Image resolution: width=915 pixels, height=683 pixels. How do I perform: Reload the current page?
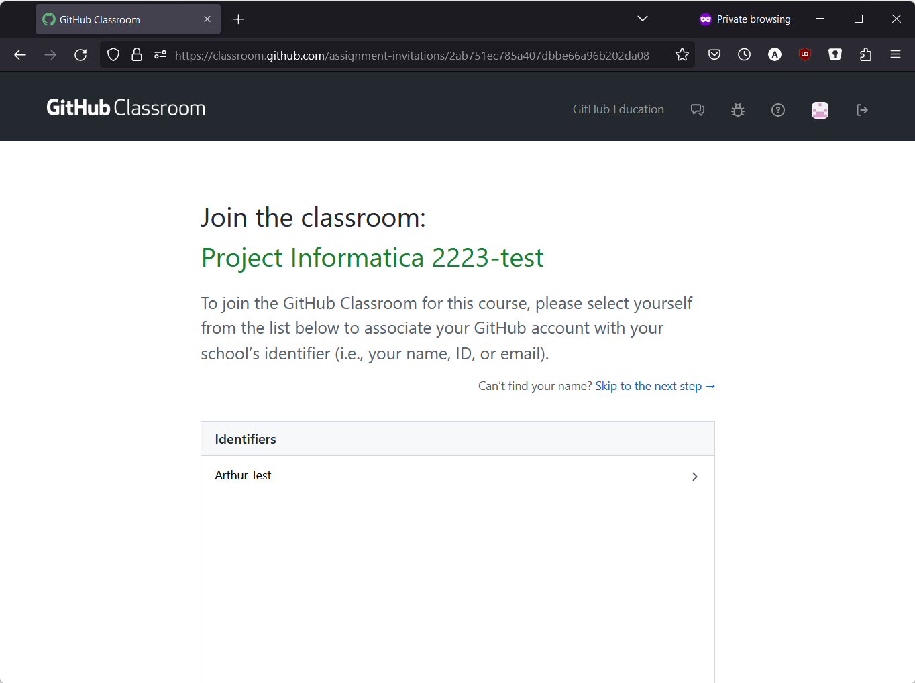[x=80, y=55]
